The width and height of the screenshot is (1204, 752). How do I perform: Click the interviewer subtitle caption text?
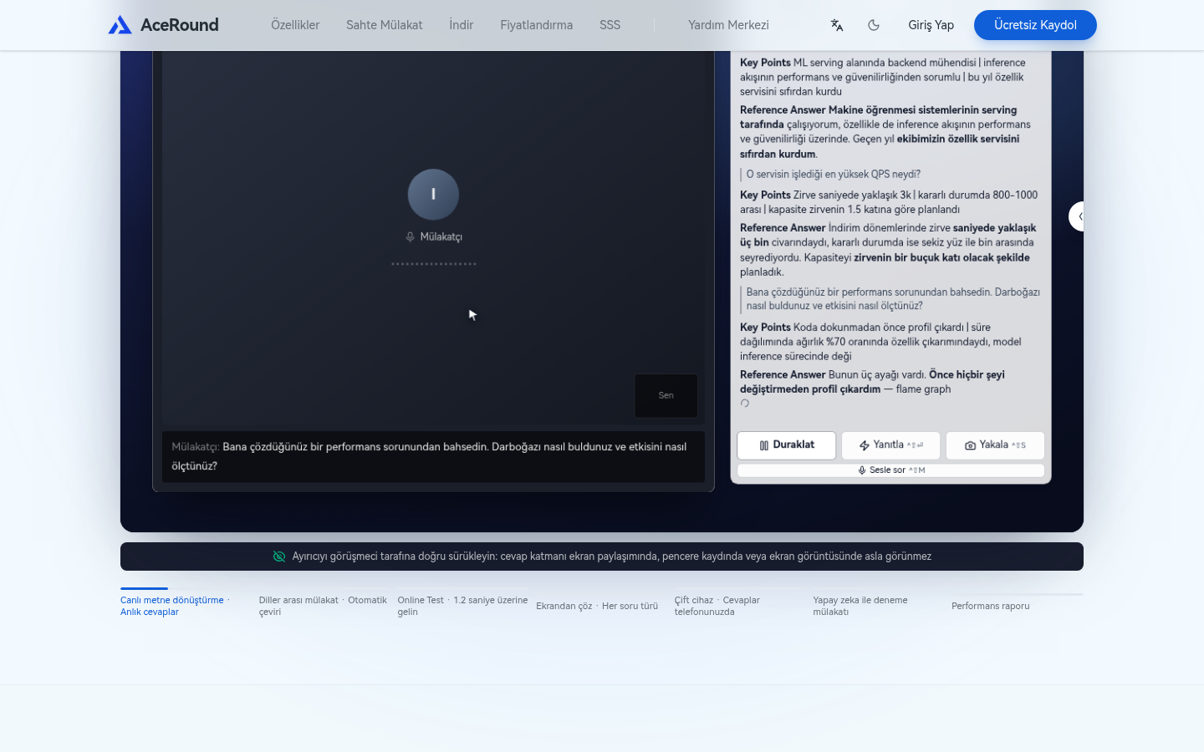click(x=433, y=456)
